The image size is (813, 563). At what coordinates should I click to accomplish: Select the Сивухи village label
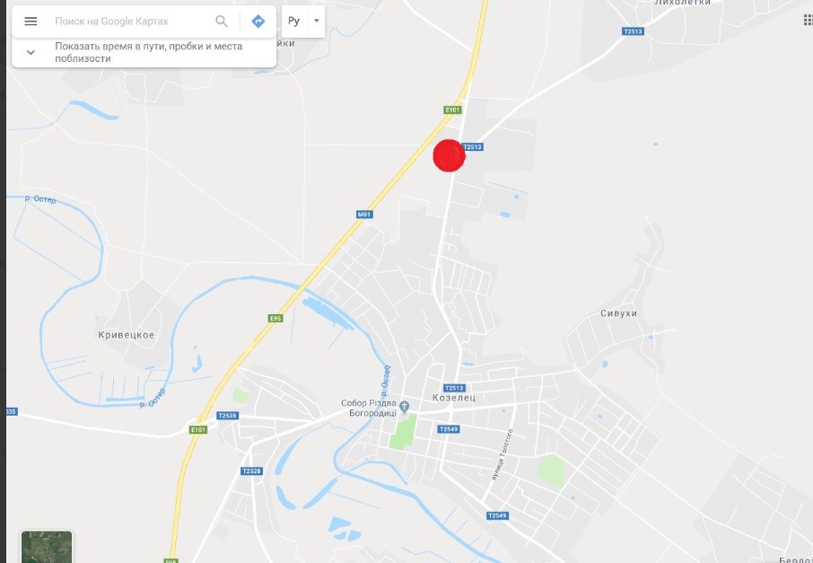point(618,313)
